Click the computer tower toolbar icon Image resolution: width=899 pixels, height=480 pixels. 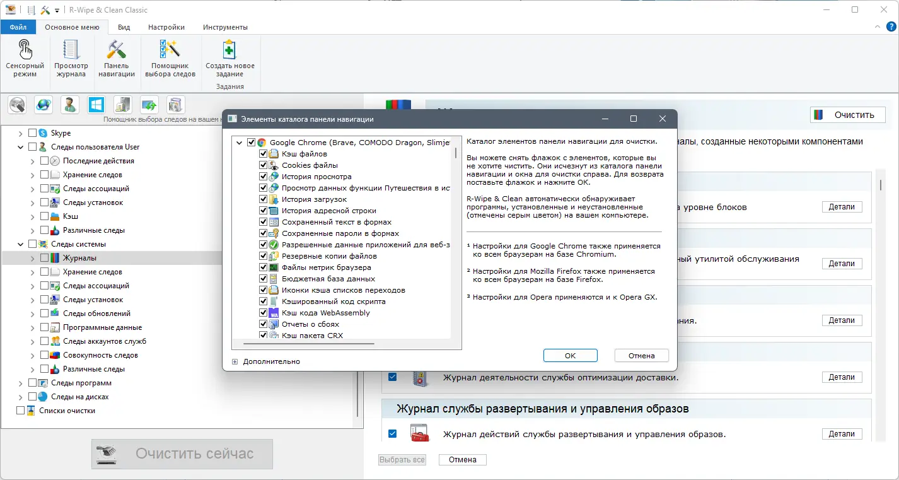[123, 104]
